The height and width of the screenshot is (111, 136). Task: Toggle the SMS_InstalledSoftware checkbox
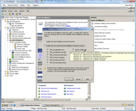point(48,50)
